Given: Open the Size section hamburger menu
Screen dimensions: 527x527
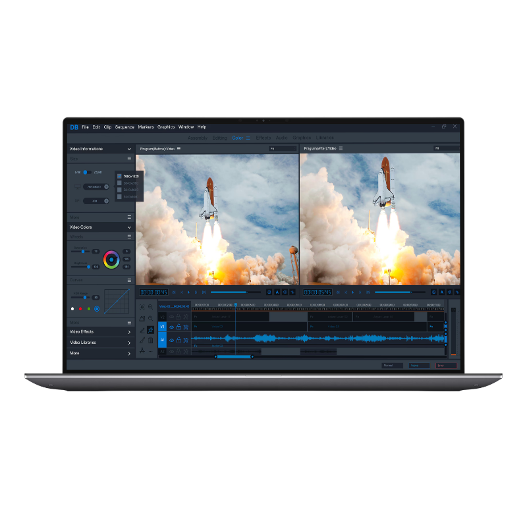Looking at the screenshot, I should 129,158.
